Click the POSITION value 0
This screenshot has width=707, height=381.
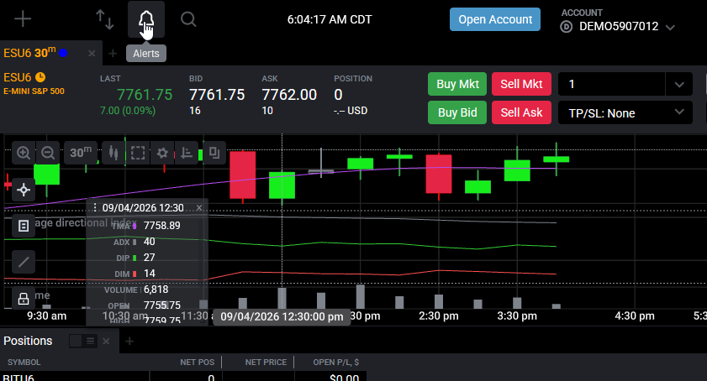click(x=338, y=95)
